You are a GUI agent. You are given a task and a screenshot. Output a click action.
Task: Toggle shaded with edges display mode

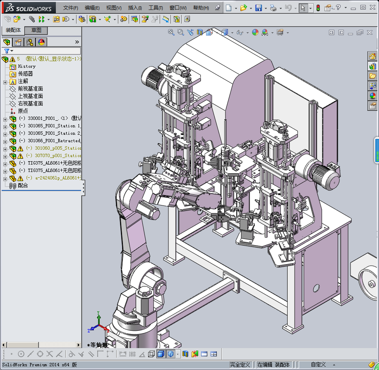point(161,354)
